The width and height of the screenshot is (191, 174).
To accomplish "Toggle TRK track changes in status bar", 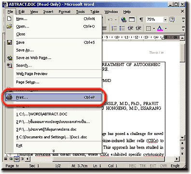I will tap(143, 166).
